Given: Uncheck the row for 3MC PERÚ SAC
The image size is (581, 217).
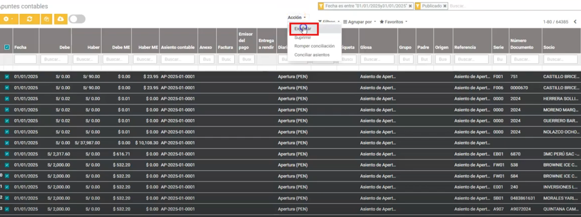Looking at the screenshot, I should pyautogui.click(x=7, y=154).
